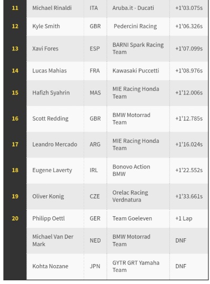The image size is (210, 284).
Task: Click Xavi Fores rider name
Action: click(45, 48)
